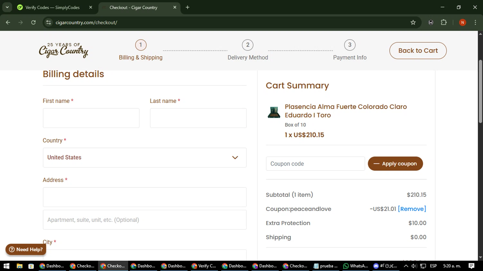This screenshot has height=271, width=483.
Task: Select the Checkout - Cigar Country tab
Action: (133, 7)
